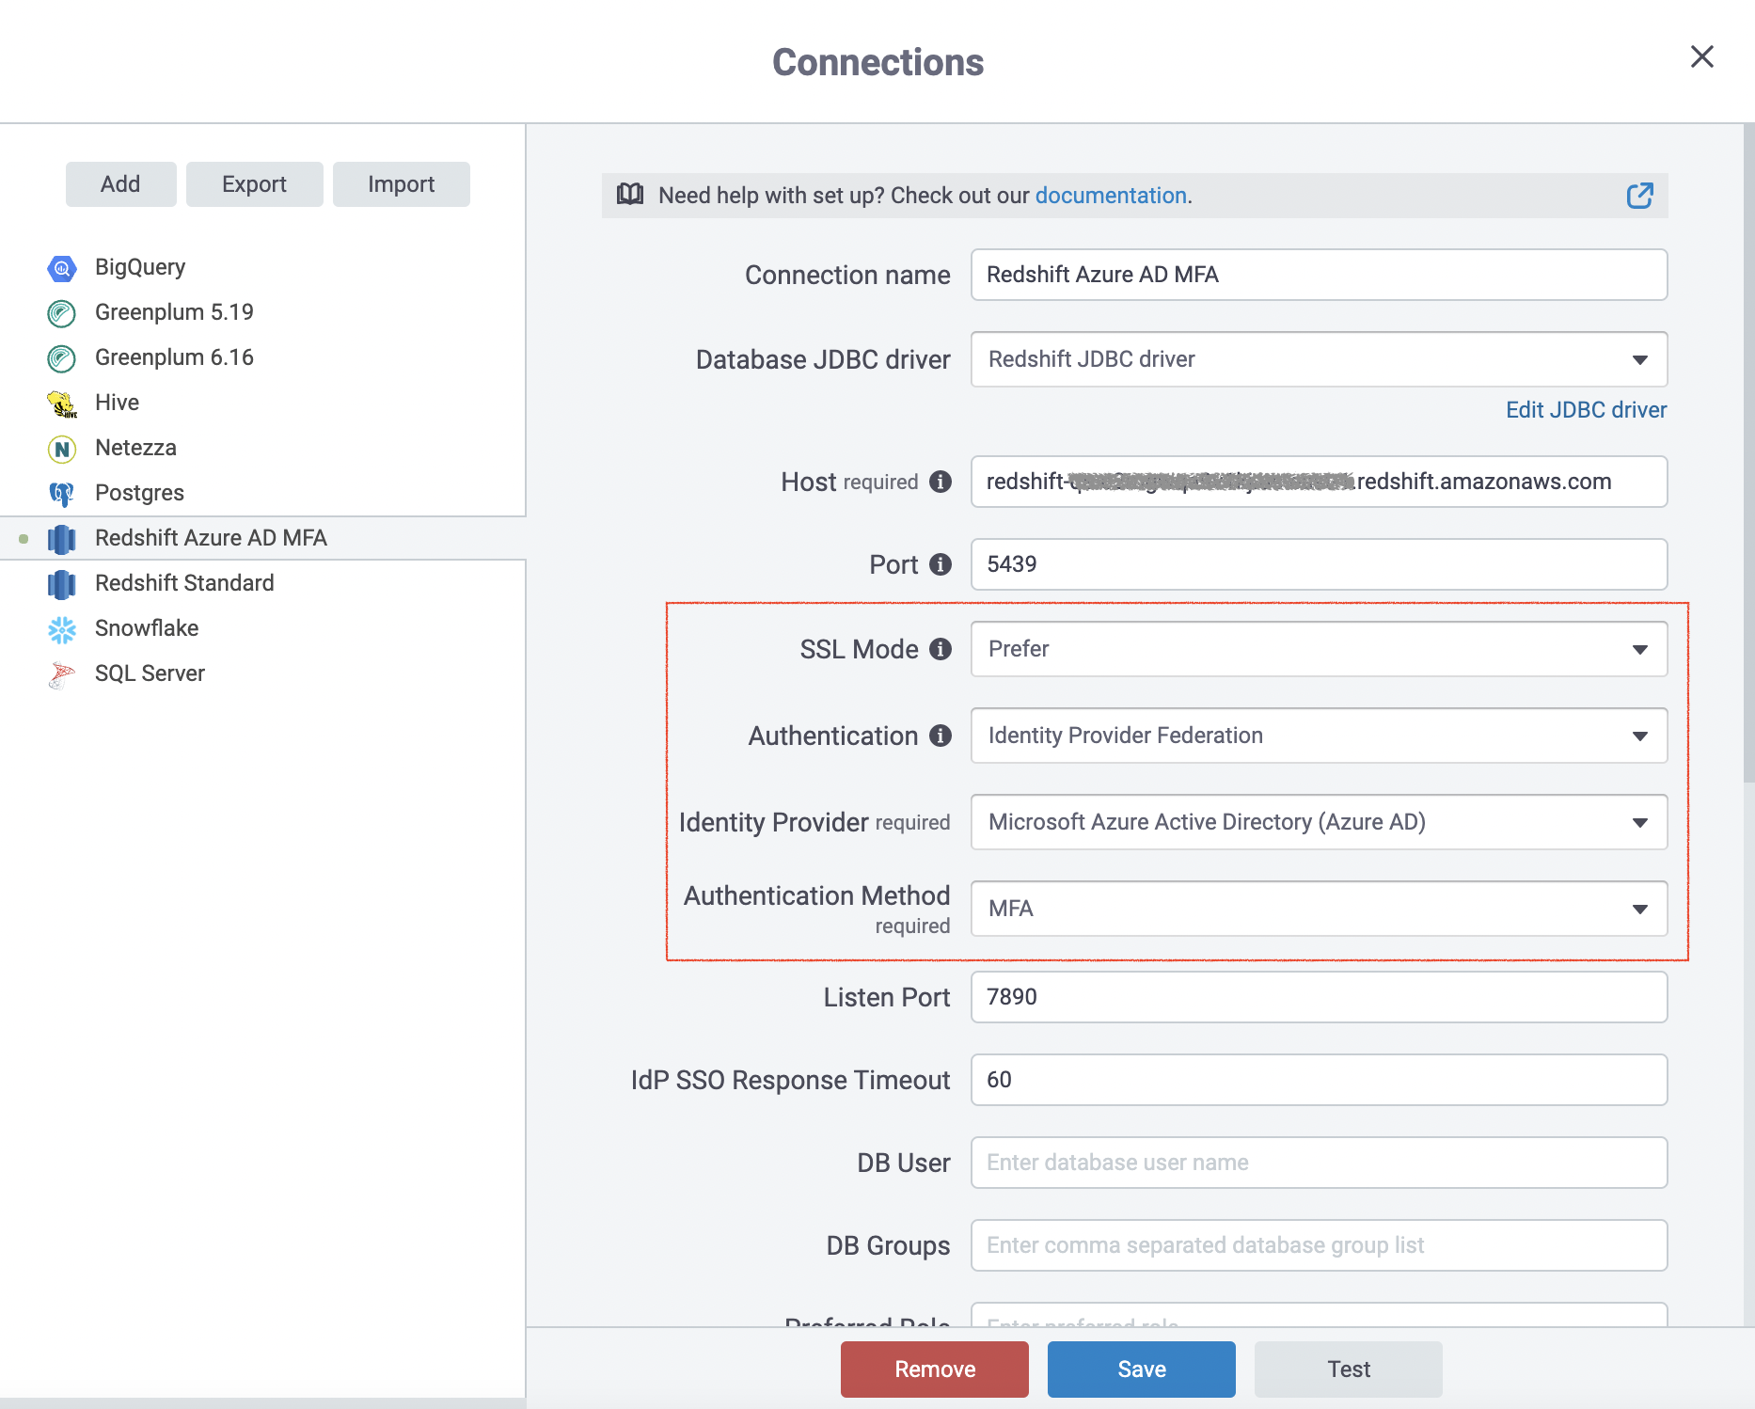Select Greenplum 6.16 connection
1755x1409 pixels.
(262, 357)
